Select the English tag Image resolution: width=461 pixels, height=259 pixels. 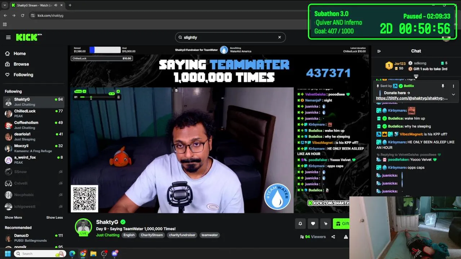[x=129, y=235]
